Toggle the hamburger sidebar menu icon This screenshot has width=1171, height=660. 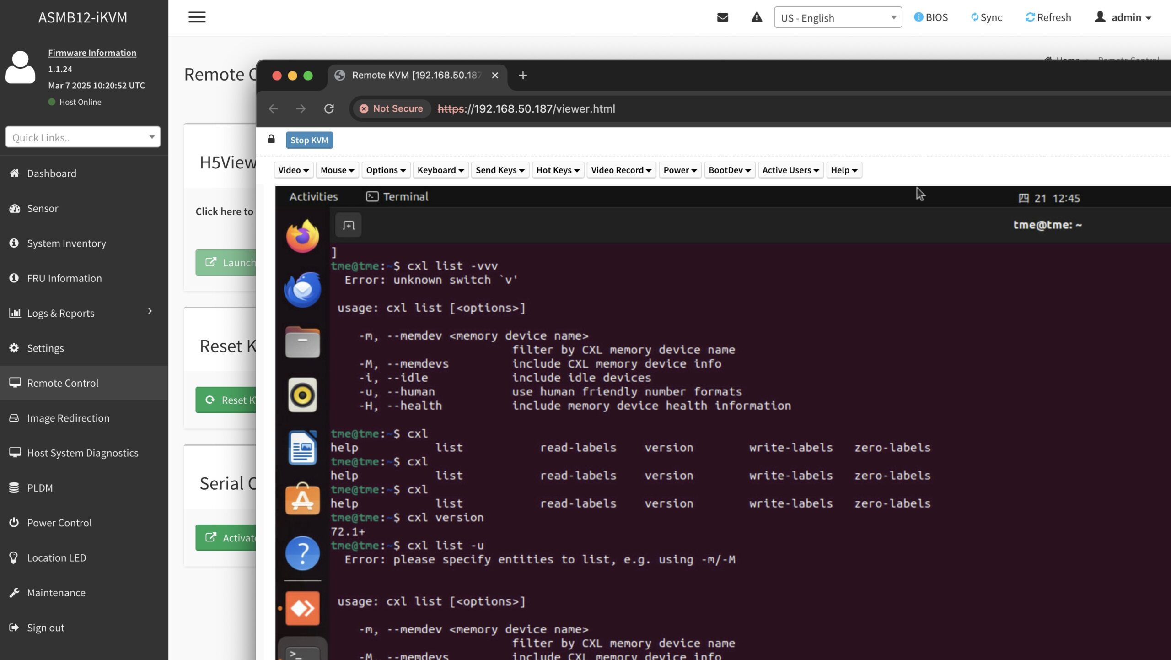tap(197, 17)
